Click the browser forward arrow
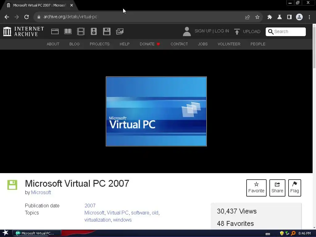 tap(17, 17)
